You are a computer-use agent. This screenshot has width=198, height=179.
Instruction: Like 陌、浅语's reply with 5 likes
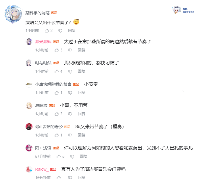coord(59,157)
